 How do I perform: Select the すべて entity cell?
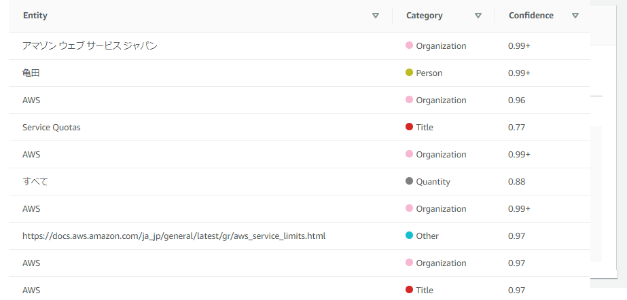(35, 182)
